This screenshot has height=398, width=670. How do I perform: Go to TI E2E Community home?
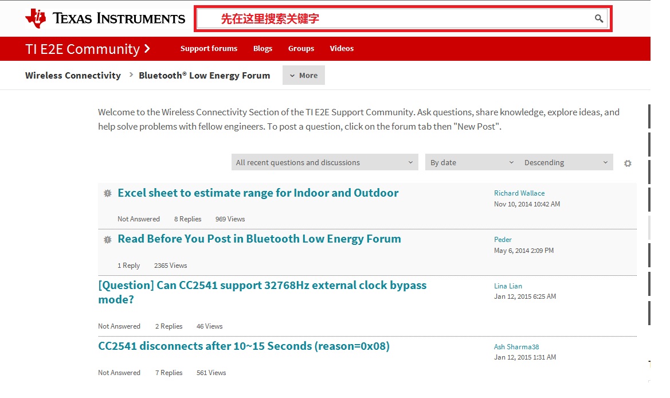(x=83, y=49)
